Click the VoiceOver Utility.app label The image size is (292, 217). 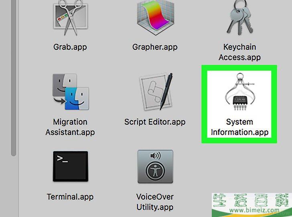[x=155, y=202]
